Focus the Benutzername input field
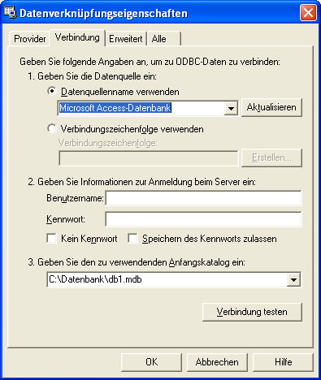The width and height of the screenshot is (321, 380). pos(203,198)
